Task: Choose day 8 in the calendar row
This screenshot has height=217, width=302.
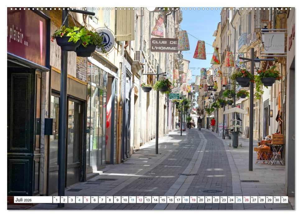Action: coord(109,200)
